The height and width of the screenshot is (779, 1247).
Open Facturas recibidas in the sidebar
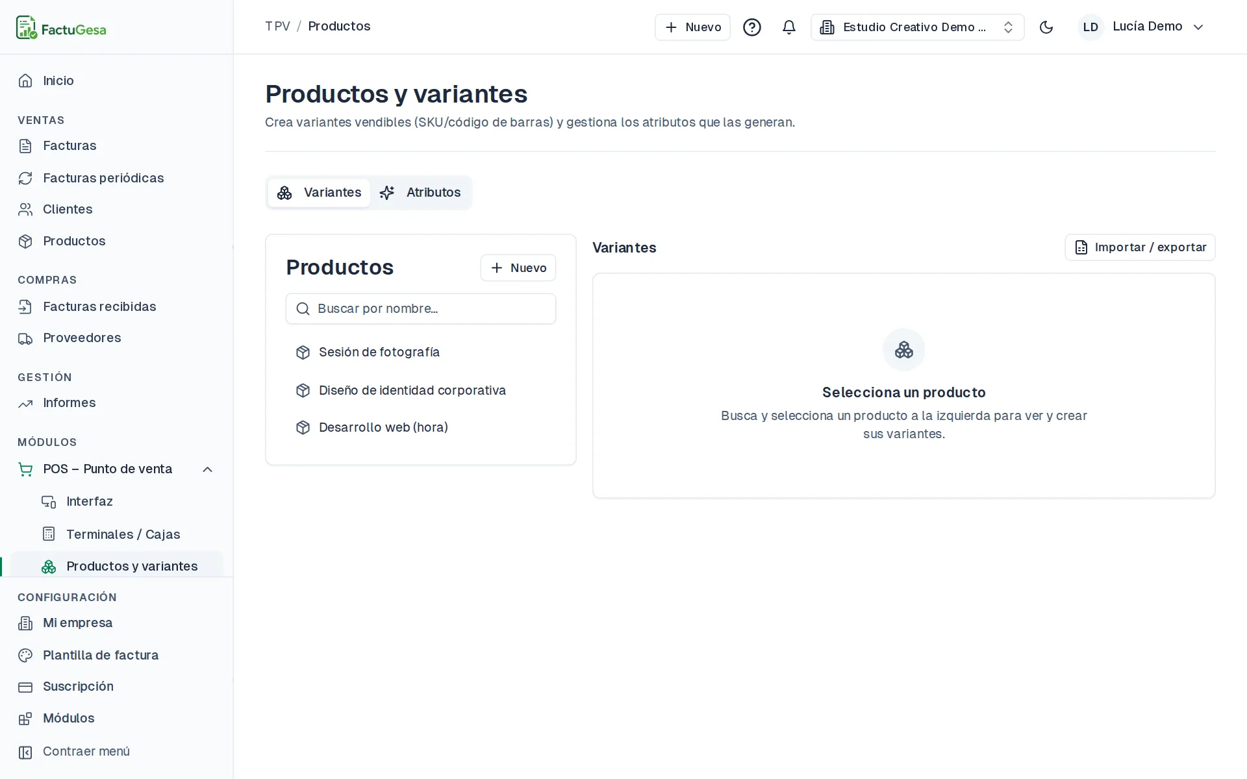click(x=116, y=306)
